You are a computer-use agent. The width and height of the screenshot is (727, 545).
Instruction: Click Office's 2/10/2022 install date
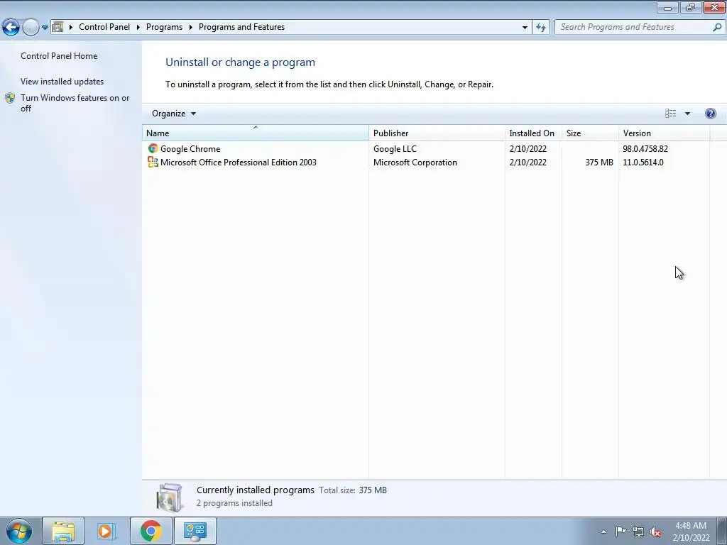pos(528,163)
